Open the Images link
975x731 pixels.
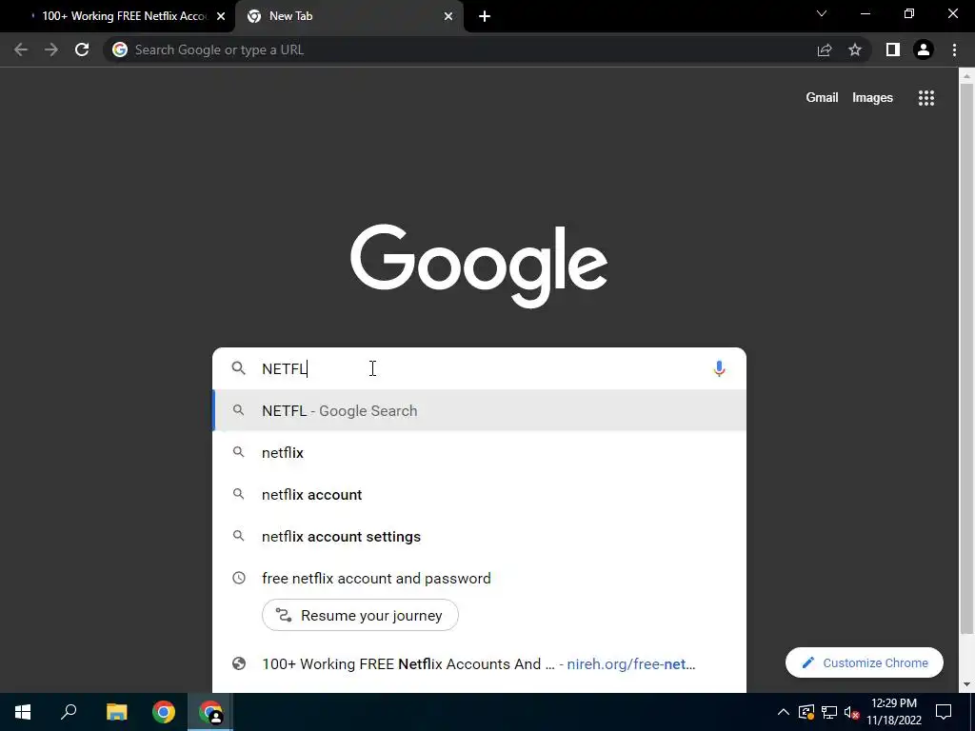[x=872, y=98]
